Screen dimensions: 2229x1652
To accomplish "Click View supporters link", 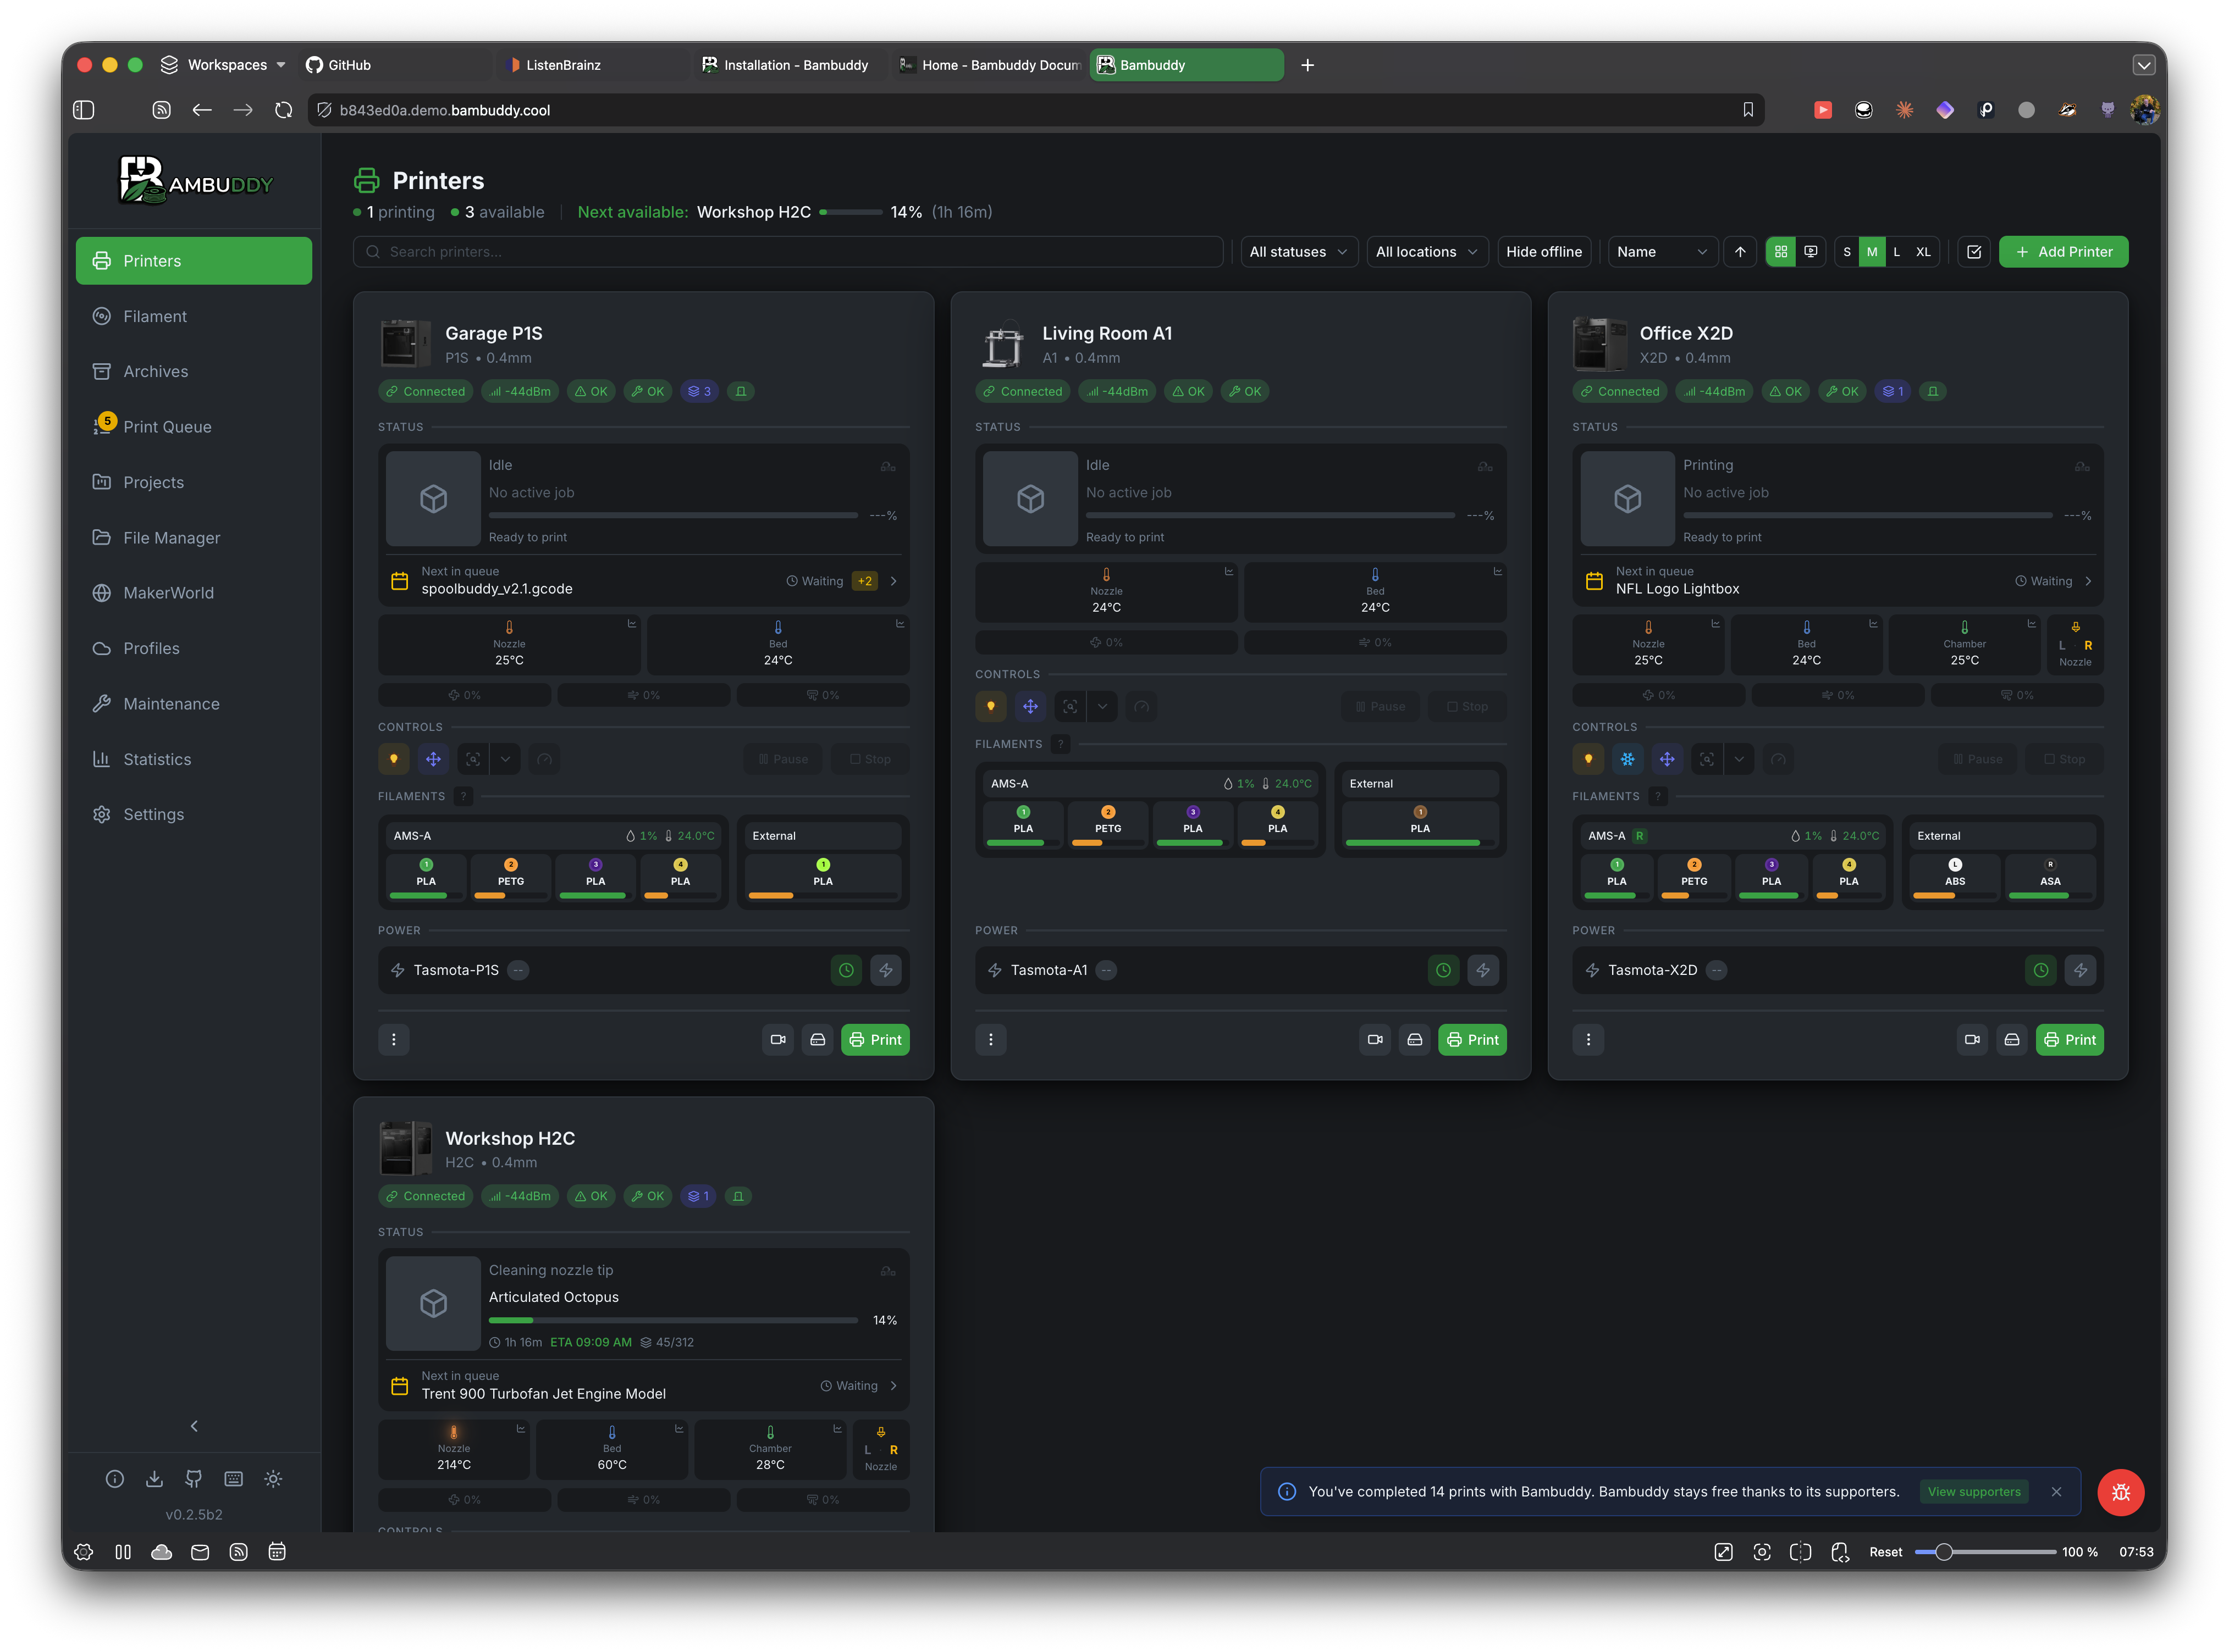I will [1974, 1492].
